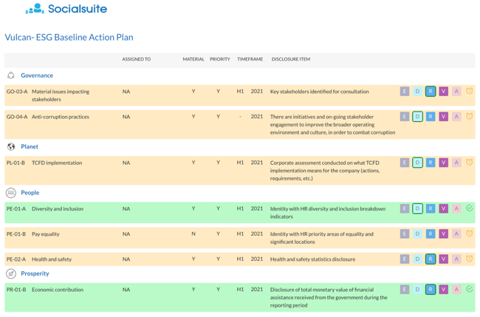Click the alarm clock icon on Pay equality row
The height and width of the screenshot is (317, 480).
[469, 234]
